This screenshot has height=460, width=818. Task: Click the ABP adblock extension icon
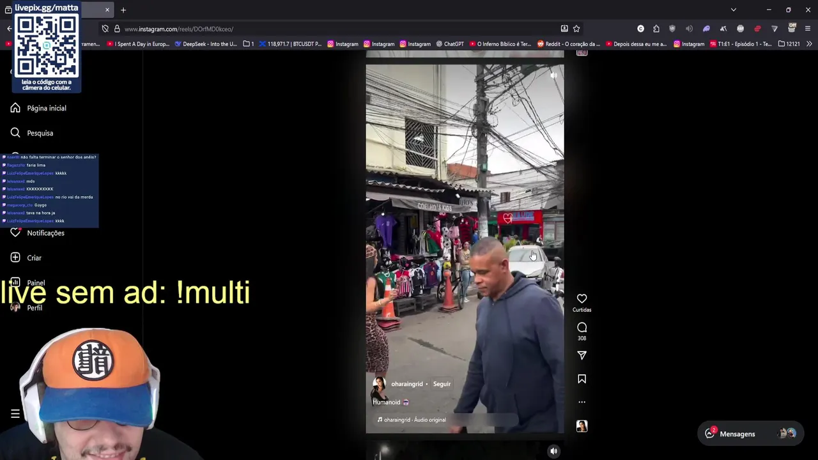point(741,29)
